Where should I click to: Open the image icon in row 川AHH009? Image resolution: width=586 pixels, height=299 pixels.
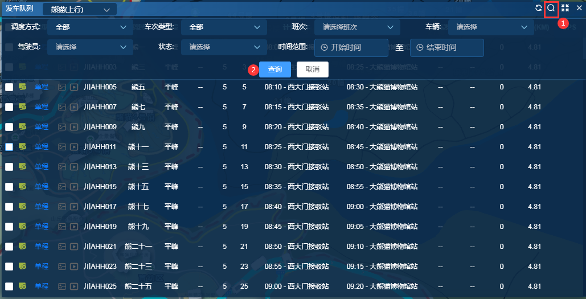[x=63, y=127]
